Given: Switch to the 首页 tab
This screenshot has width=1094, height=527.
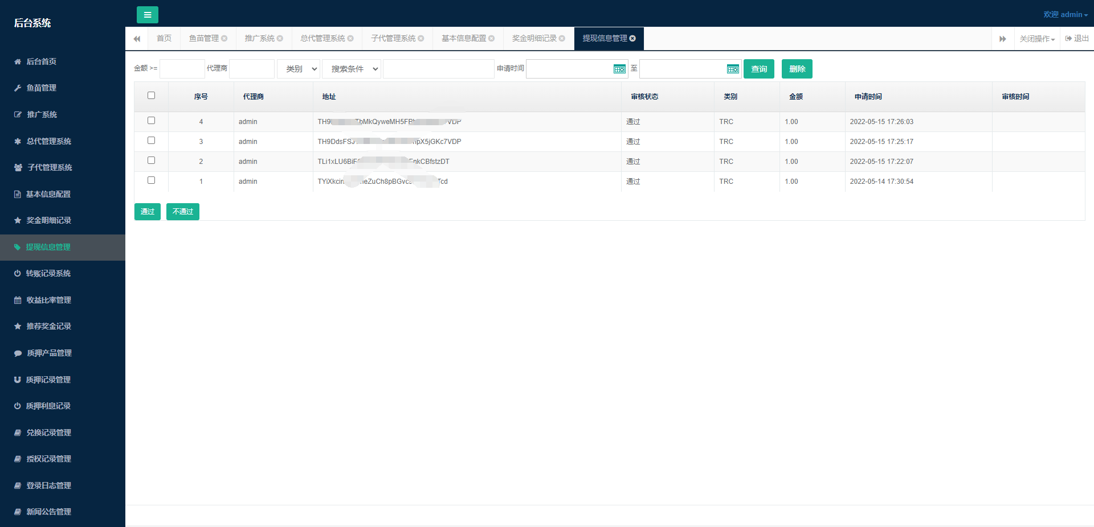Looking at the screenshot, I should [164, 39].
